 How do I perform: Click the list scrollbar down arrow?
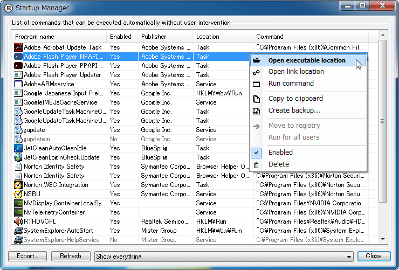(383, 239)
